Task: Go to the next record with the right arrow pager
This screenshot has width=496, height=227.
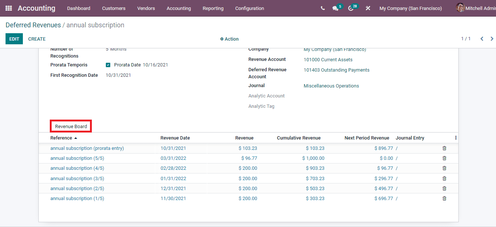Action: 492,38
